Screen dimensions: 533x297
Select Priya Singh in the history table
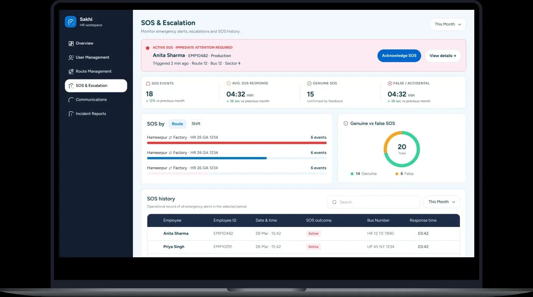[174, 247]
